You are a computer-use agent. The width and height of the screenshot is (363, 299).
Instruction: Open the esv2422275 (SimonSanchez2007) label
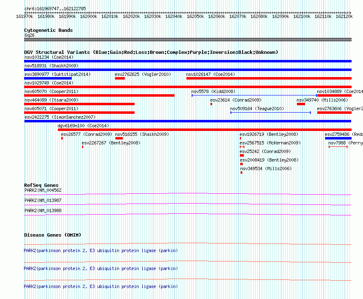point(60,117)
